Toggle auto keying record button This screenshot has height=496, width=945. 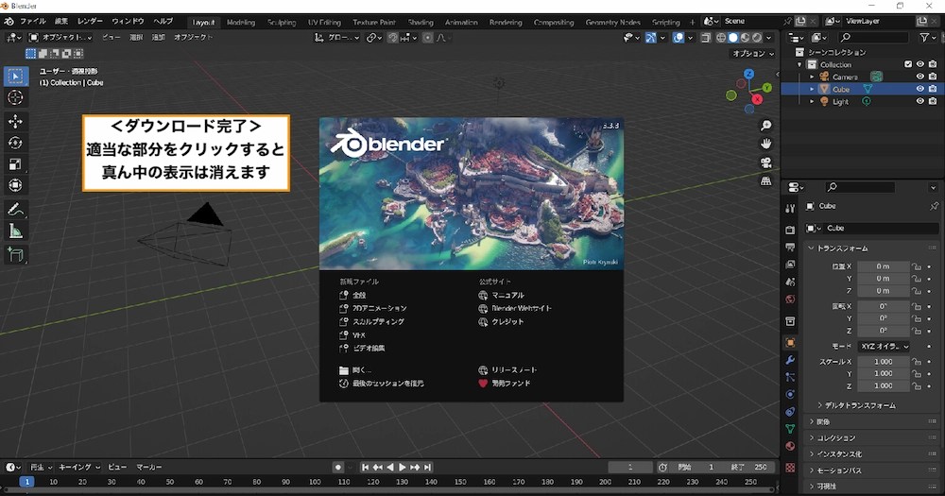(338, 467)
